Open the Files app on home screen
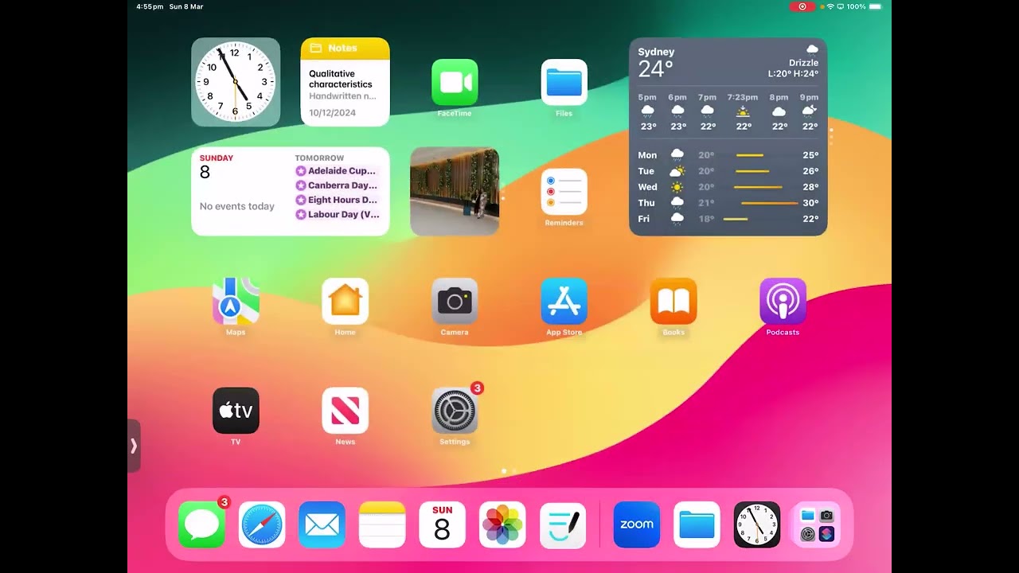This screenshot has width=1019, height=573. point(564,83)
